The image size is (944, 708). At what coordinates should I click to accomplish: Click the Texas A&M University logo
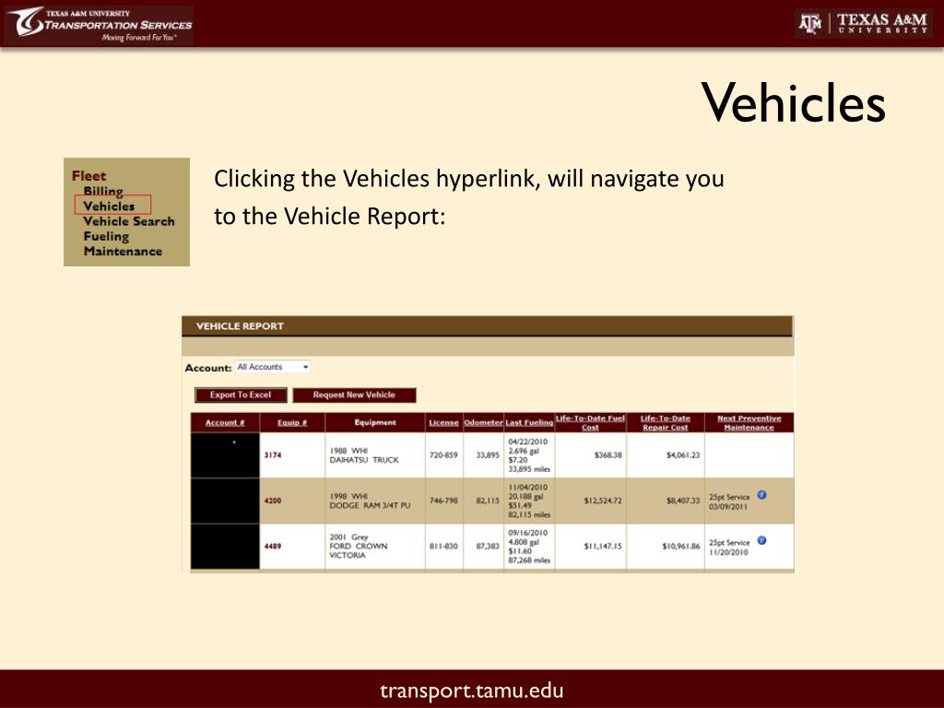865,23
